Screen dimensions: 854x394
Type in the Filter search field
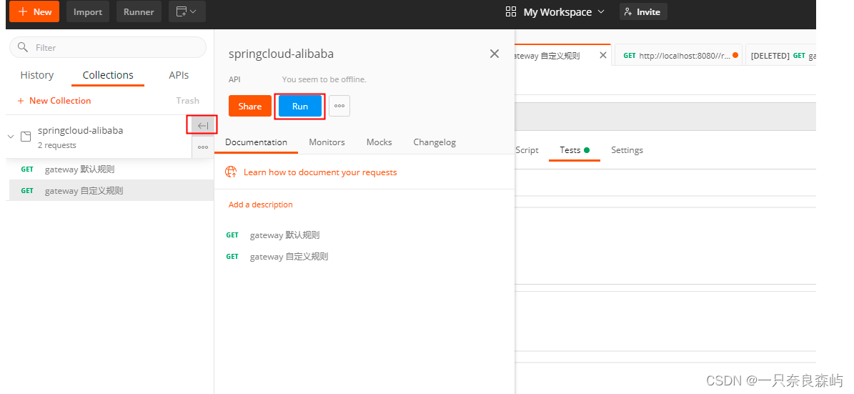(114, 47)
